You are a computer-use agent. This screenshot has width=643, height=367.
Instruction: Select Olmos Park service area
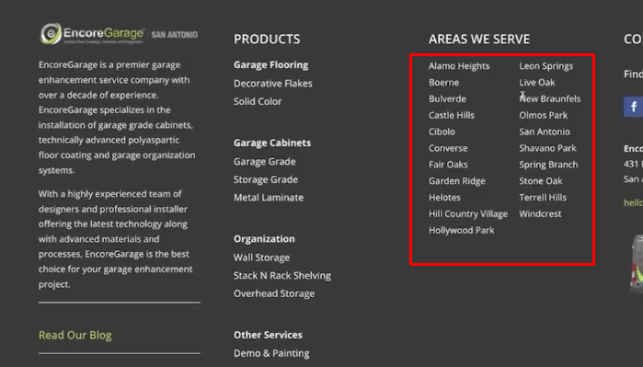pos(544,115)
